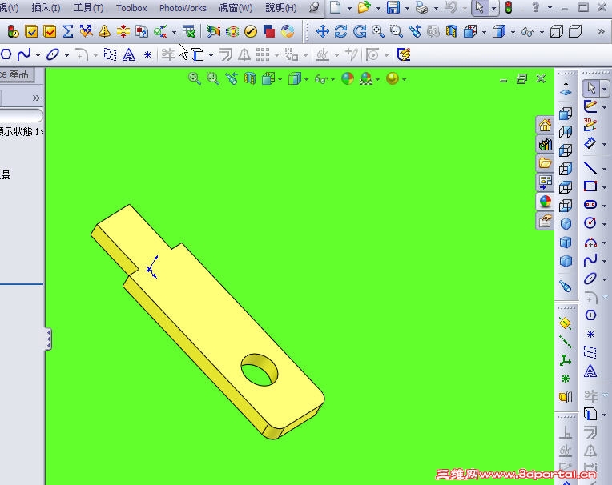Screen dimensions: 612x485
Task: Click the Normal To view icon
Action: 566,89
